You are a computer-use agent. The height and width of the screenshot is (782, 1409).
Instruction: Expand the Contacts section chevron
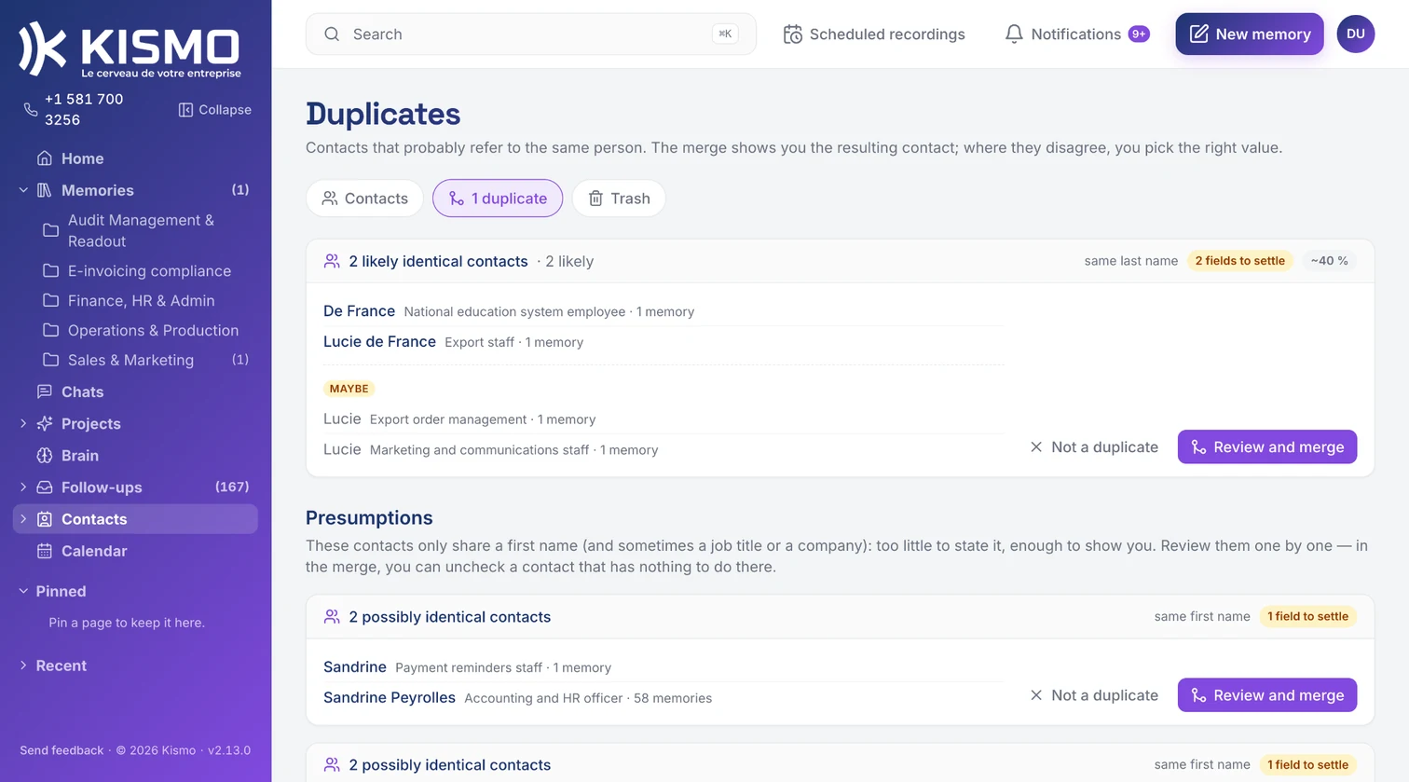[23, 519]
